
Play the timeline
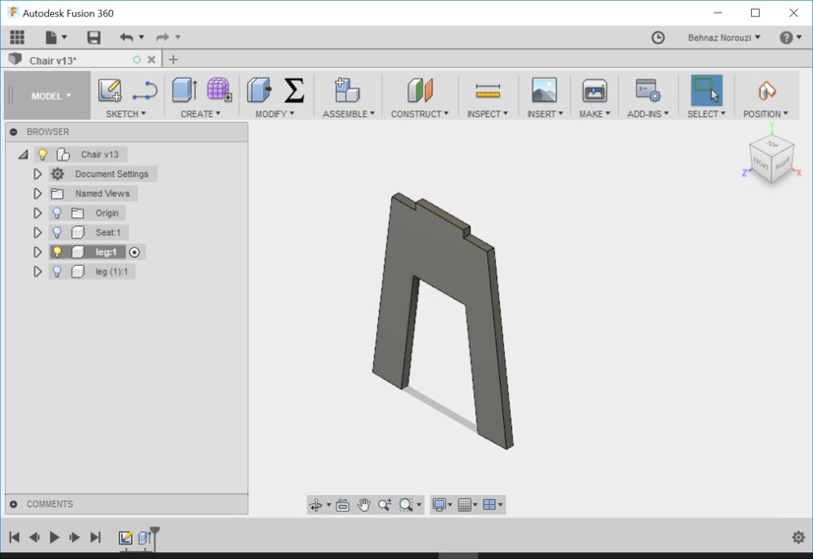54,537
